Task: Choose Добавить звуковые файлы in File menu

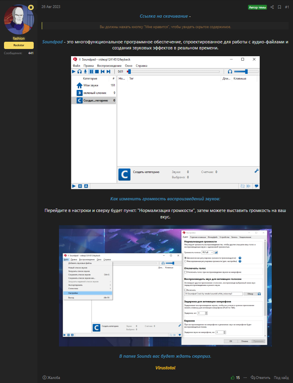Action: click(x=87, y=263)
